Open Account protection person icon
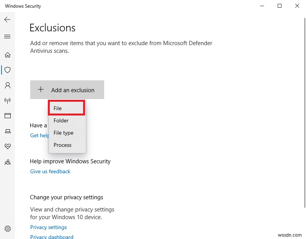The height and width of the screenshot is (239, 306). click(x=7, y=85)
